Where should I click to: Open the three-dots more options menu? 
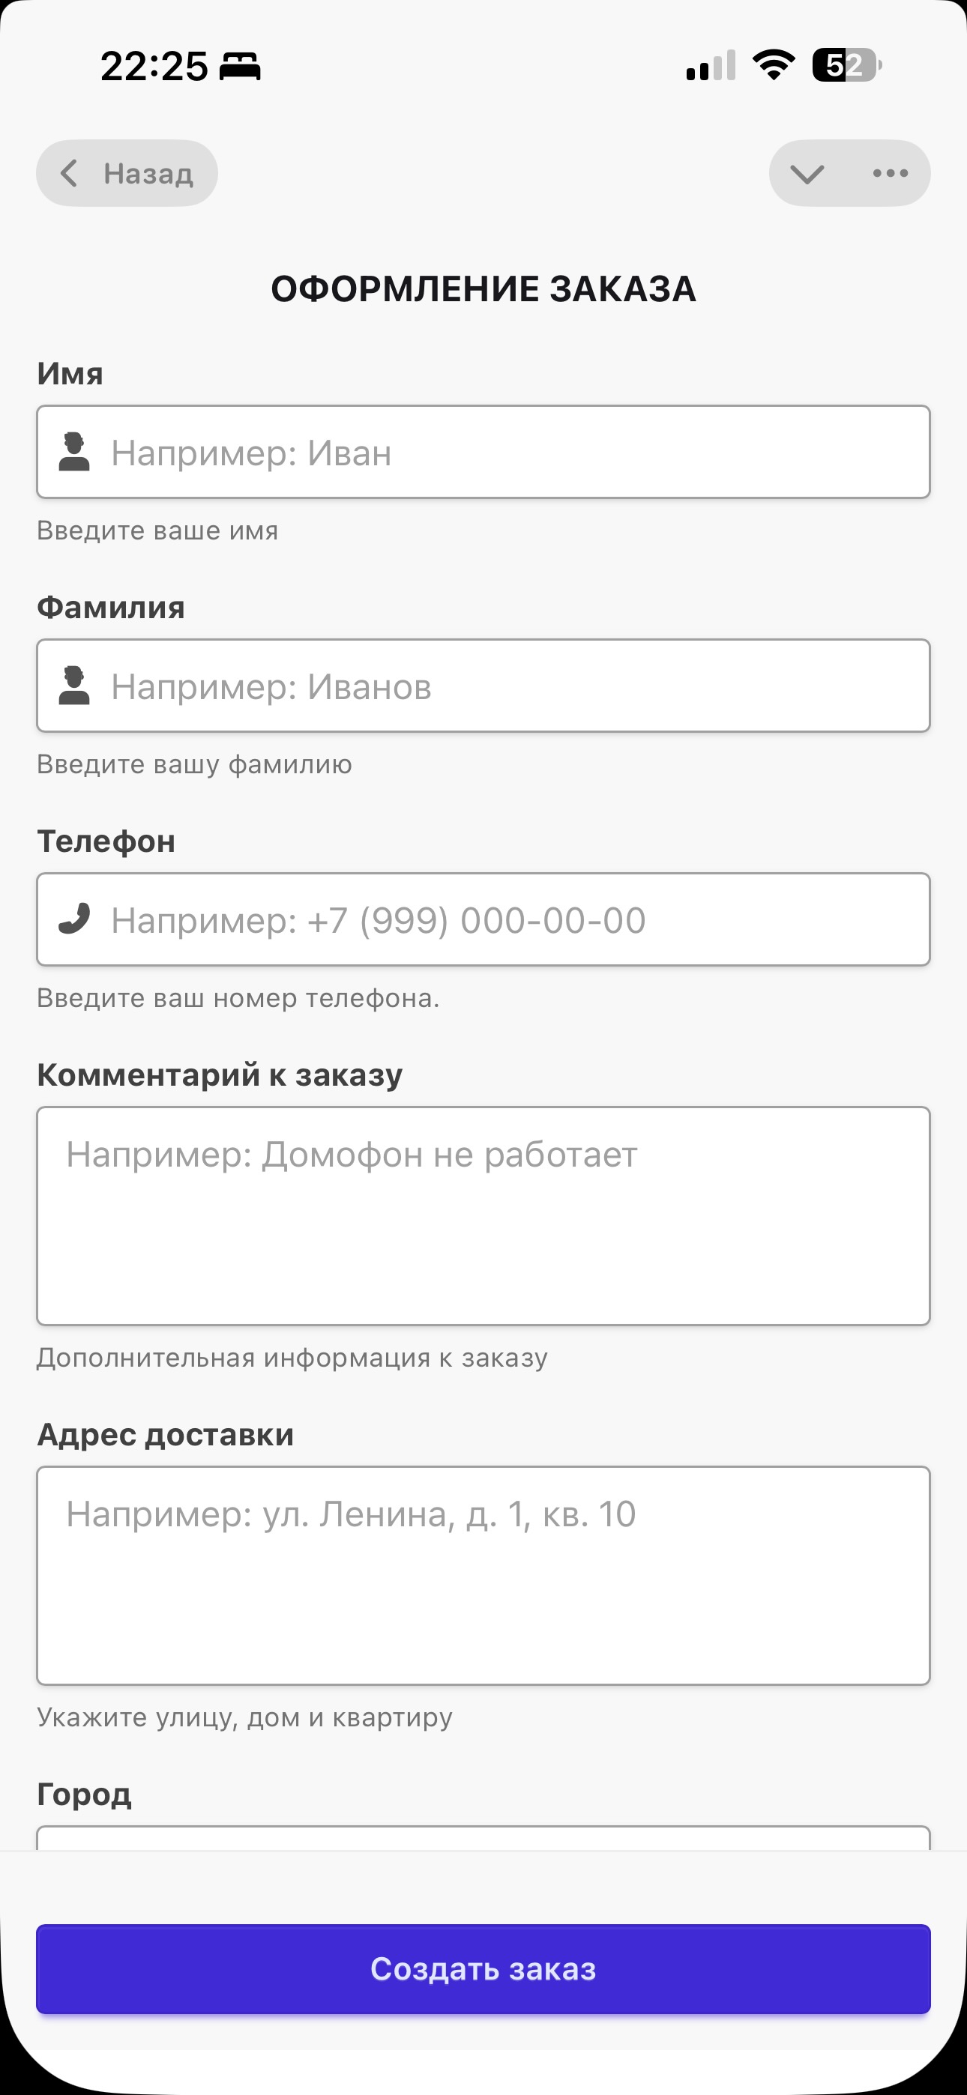[890, 173]
